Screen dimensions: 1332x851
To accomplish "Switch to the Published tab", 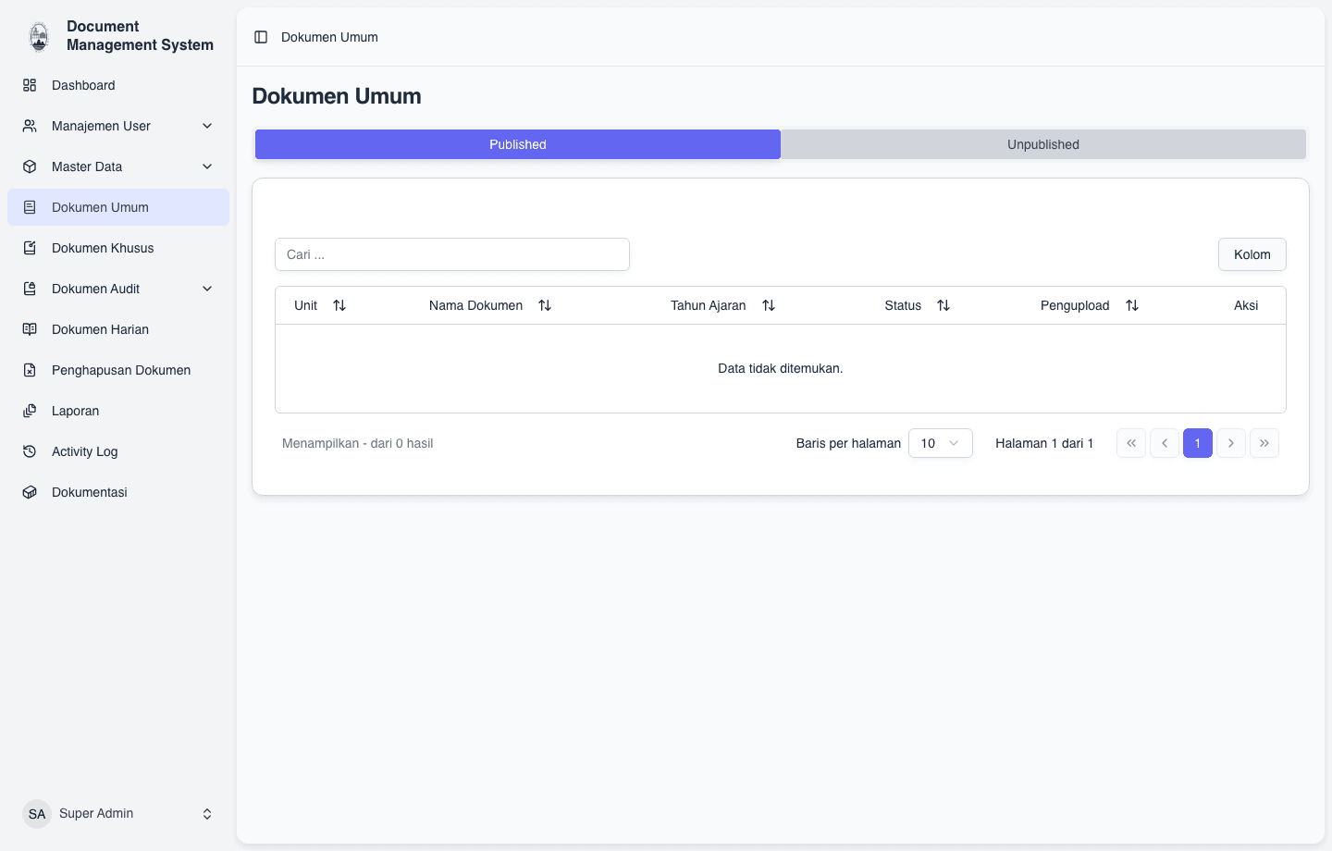I will tap(518, 144).
